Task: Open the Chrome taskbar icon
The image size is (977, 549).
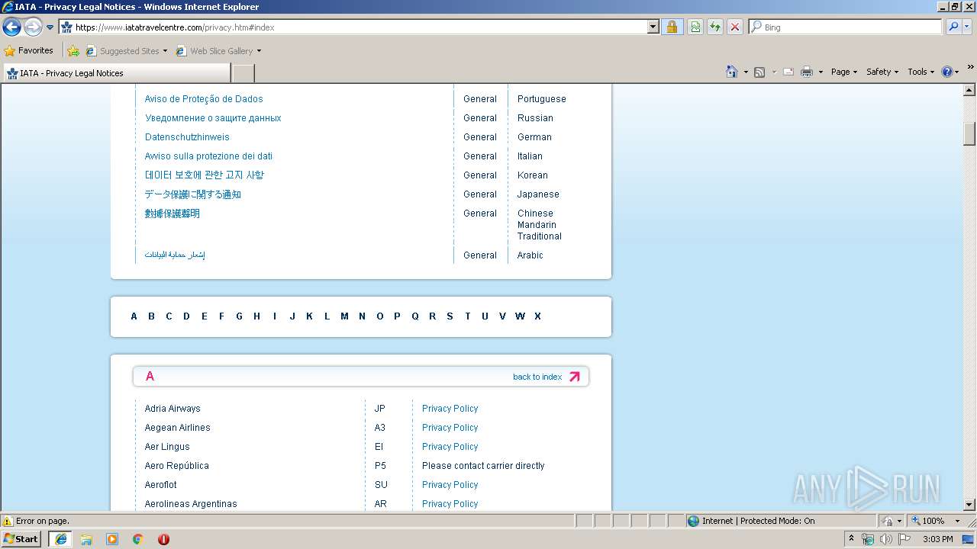Action: coord(138,539)
